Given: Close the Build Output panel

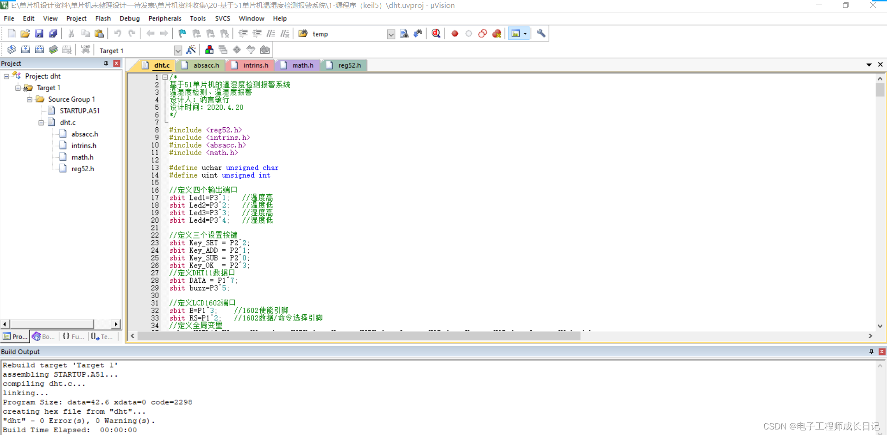Looking at the screenshot, I should [882, 352].
